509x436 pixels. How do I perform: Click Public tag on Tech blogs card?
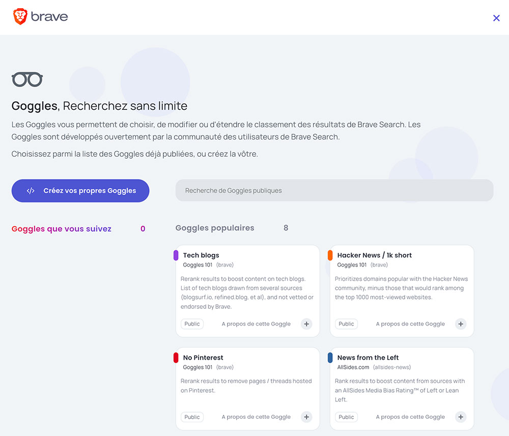[x=192, y=324]
